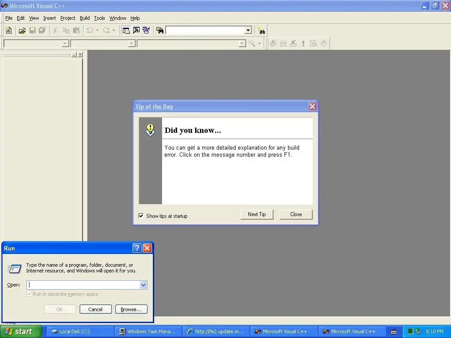This screenshot has height=338, width=451.
Task: Expand the Find combo box dropdown
Action: (x=248, y=30)
